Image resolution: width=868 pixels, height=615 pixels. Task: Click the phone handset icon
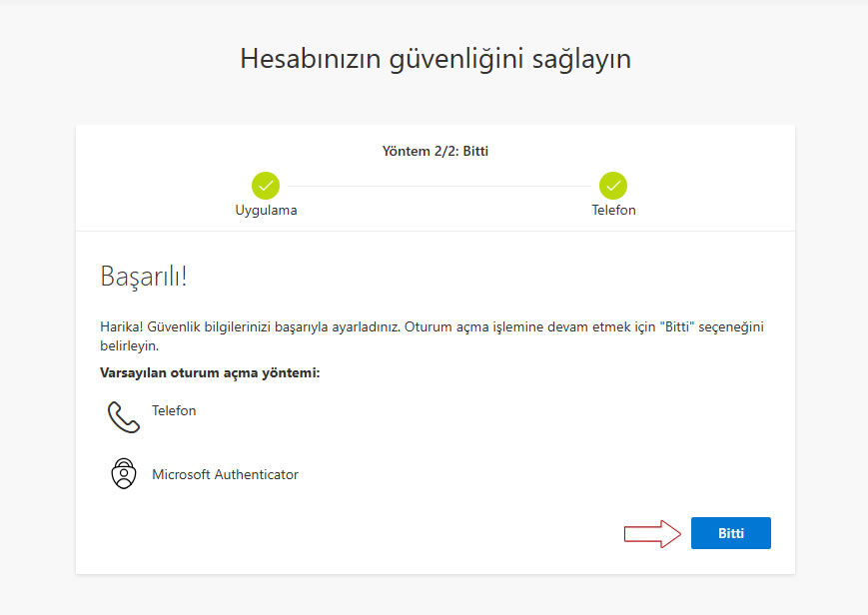pos(124,417)
